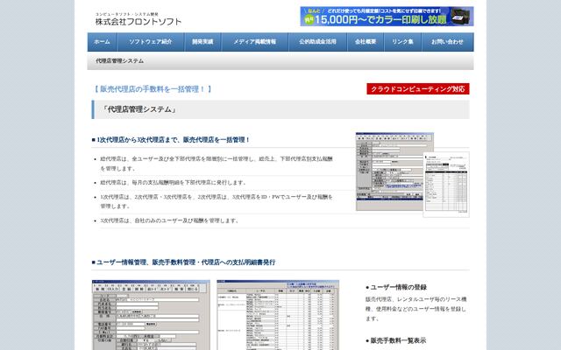The width and height of the screenshot is (561, 350).
Task: Click the お問い合わせ menu item
Action: coord(448,42)
